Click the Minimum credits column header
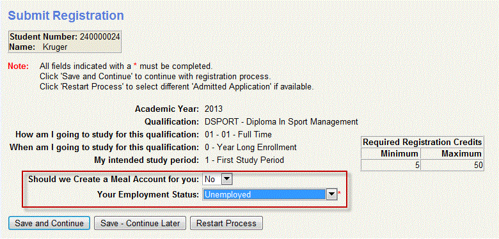 point(391,154)
